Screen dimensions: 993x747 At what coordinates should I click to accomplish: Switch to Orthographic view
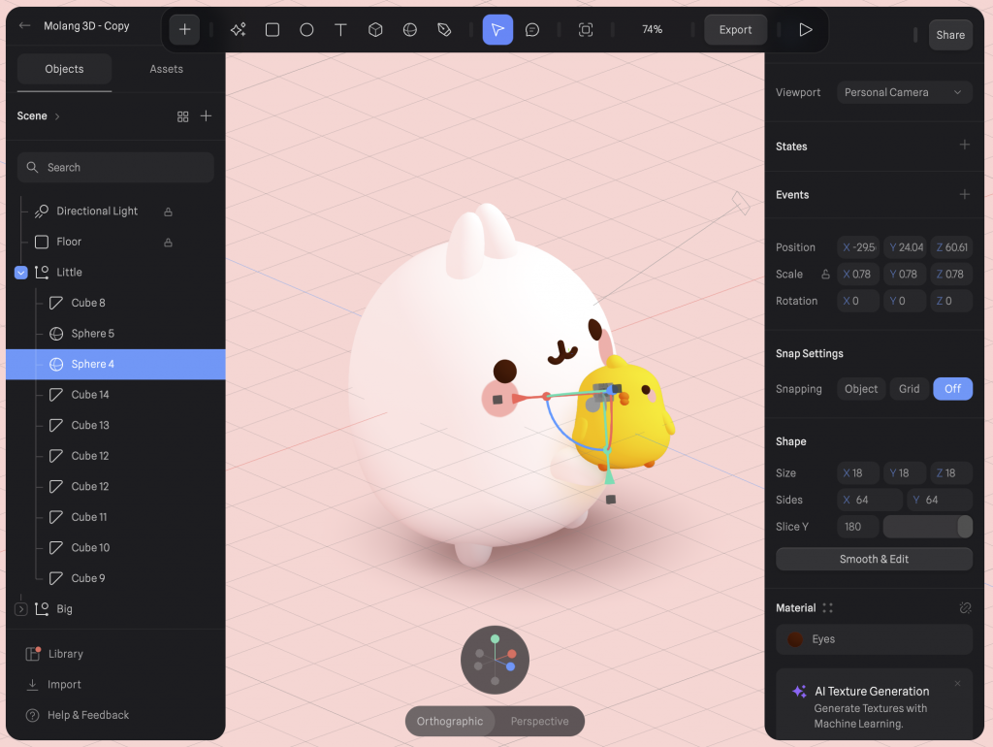point(450,721)
